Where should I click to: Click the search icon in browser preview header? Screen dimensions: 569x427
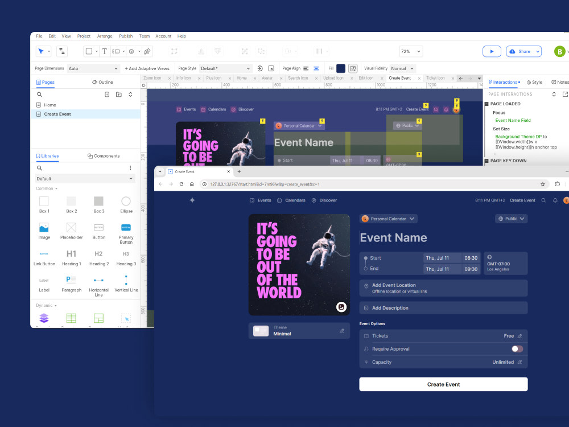tap(543, 200)
